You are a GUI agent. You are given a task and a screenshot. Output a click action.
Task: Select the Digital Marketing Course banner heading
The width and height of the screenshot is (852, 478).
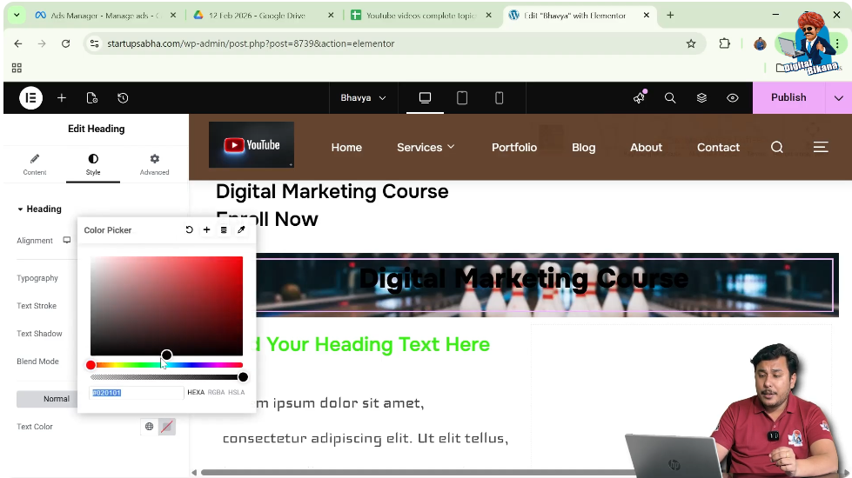(524, 279)
